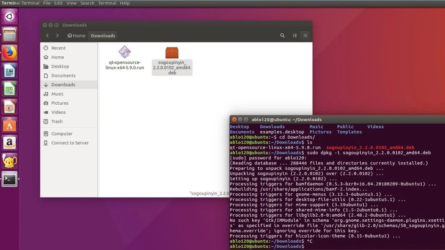The width and height of the screenshot is (445, 250).
Task: Click the qt-opensource-linux-x64-5.9.0.run file name label
Action: (x=124, y=65)
